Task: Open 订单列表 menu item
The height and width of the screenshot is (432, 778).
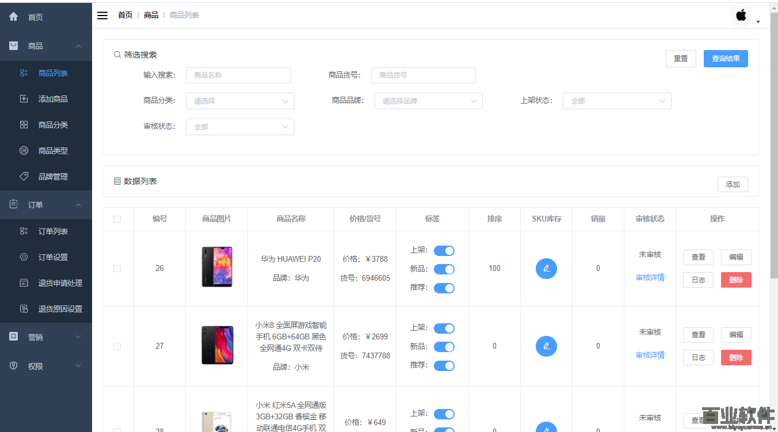Action: (46, 231)
